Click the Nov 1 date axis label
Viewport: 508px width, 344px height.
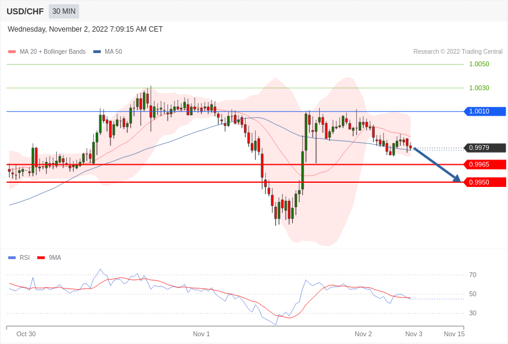pyautogui.click(x=201, y=334)
